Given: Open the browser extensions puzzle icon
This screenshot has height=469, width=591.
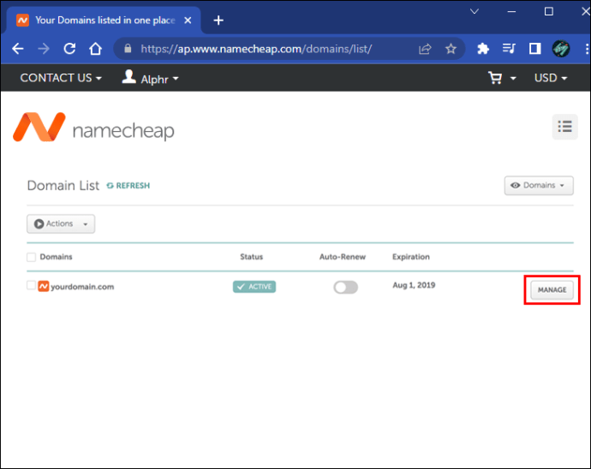Looking at the screenshot, I should point(483,49).
